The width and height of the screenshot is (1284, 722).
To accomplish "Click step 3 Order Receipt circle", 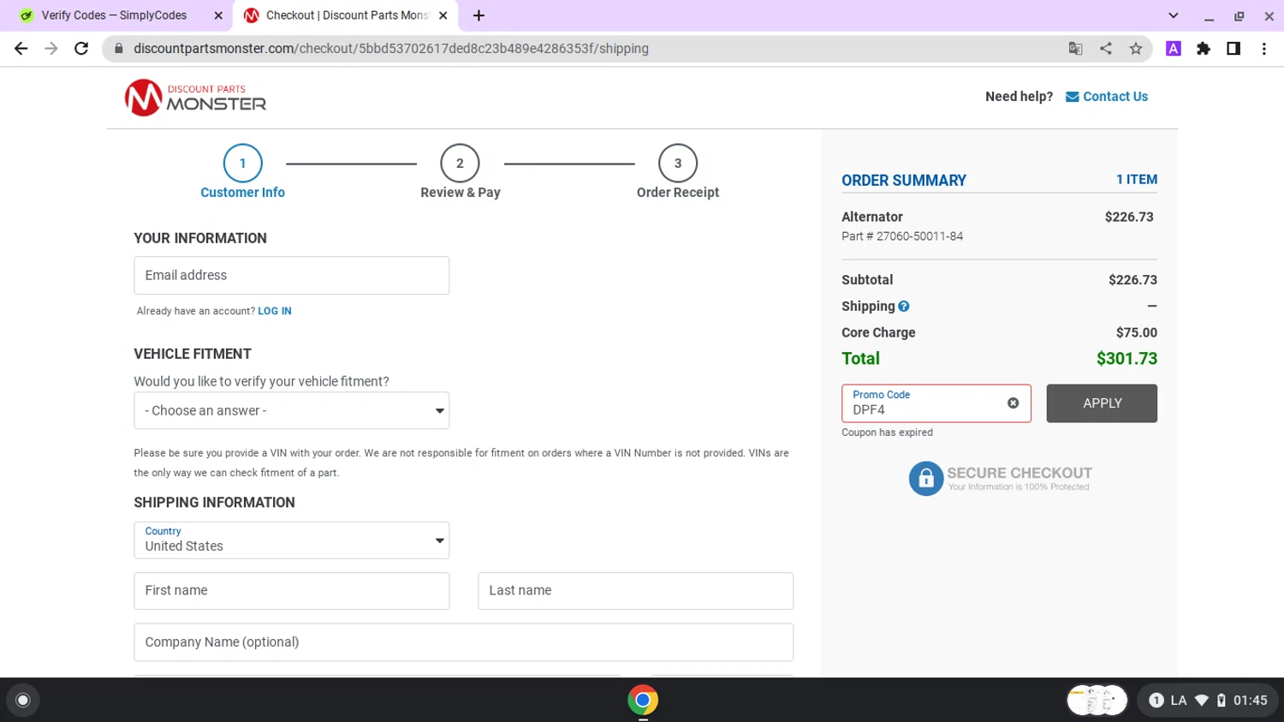I will pos(678,163).
